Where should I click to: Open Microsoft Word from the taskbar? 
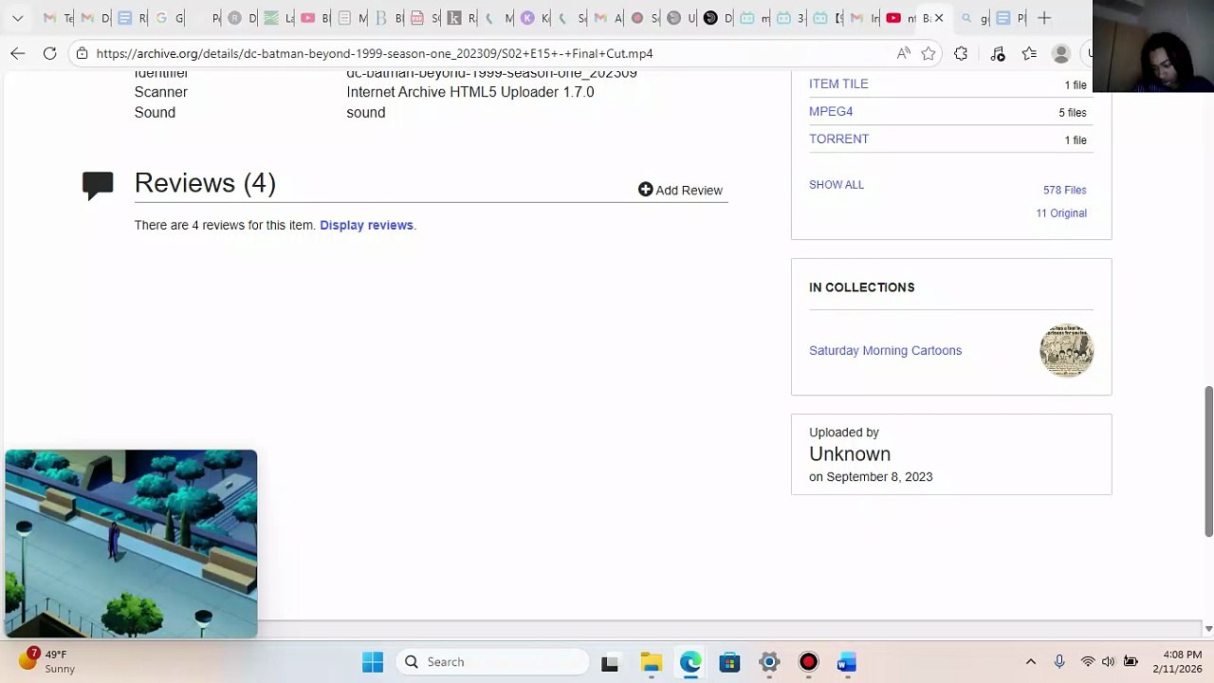[x=847, y=662]
